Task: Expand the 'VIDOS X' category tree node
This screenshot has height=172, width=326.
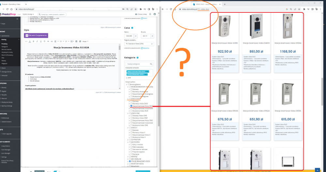Action: click(x=128, y=128)
